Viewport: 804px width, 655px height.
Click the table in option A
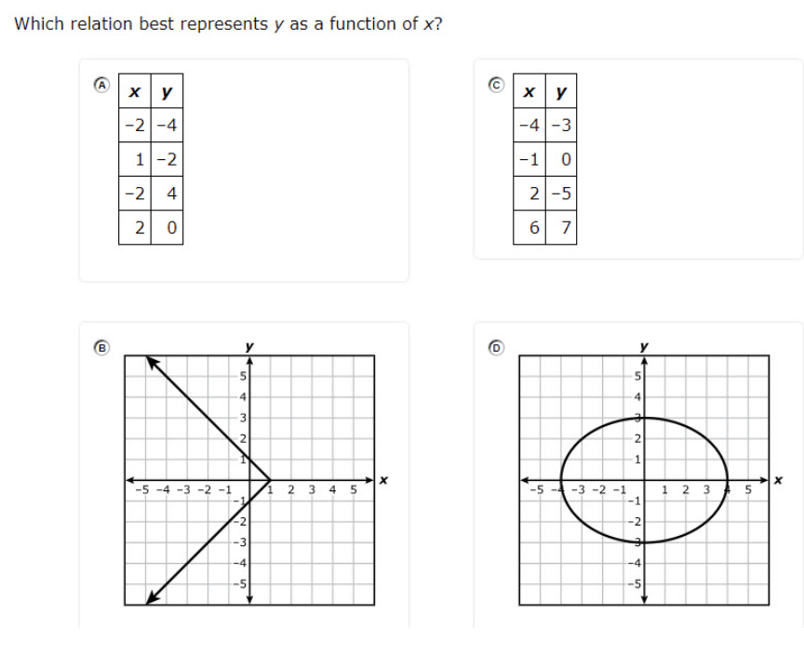151,159
